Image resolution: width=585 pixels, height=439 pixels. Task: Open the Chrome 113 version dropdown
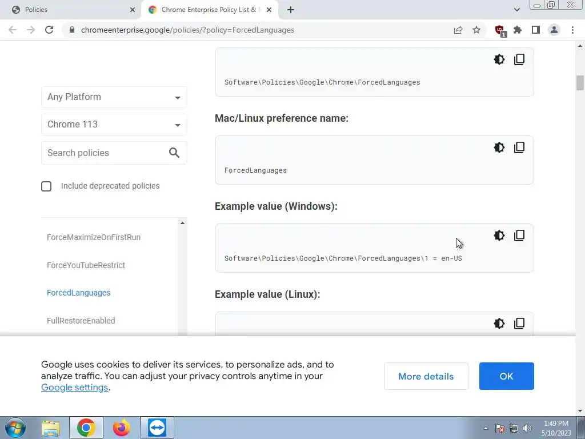(x=114, y=124)
